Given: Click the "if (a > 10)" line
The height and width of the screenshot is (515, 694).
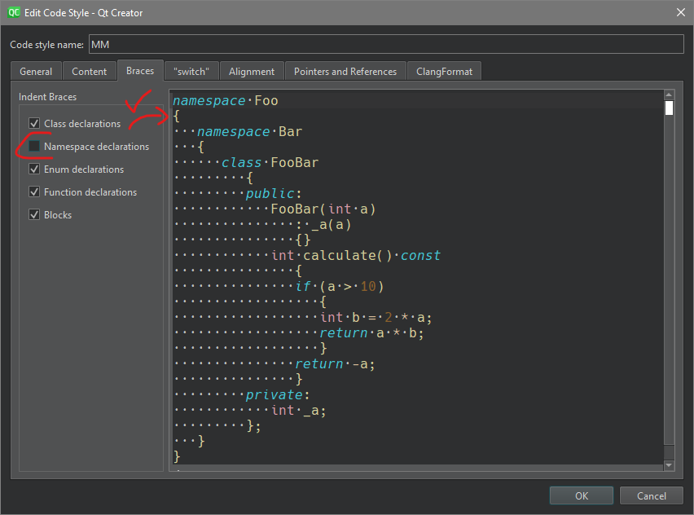Looking at the screenshot, I should pyautogui.click(x=340, y=287).
